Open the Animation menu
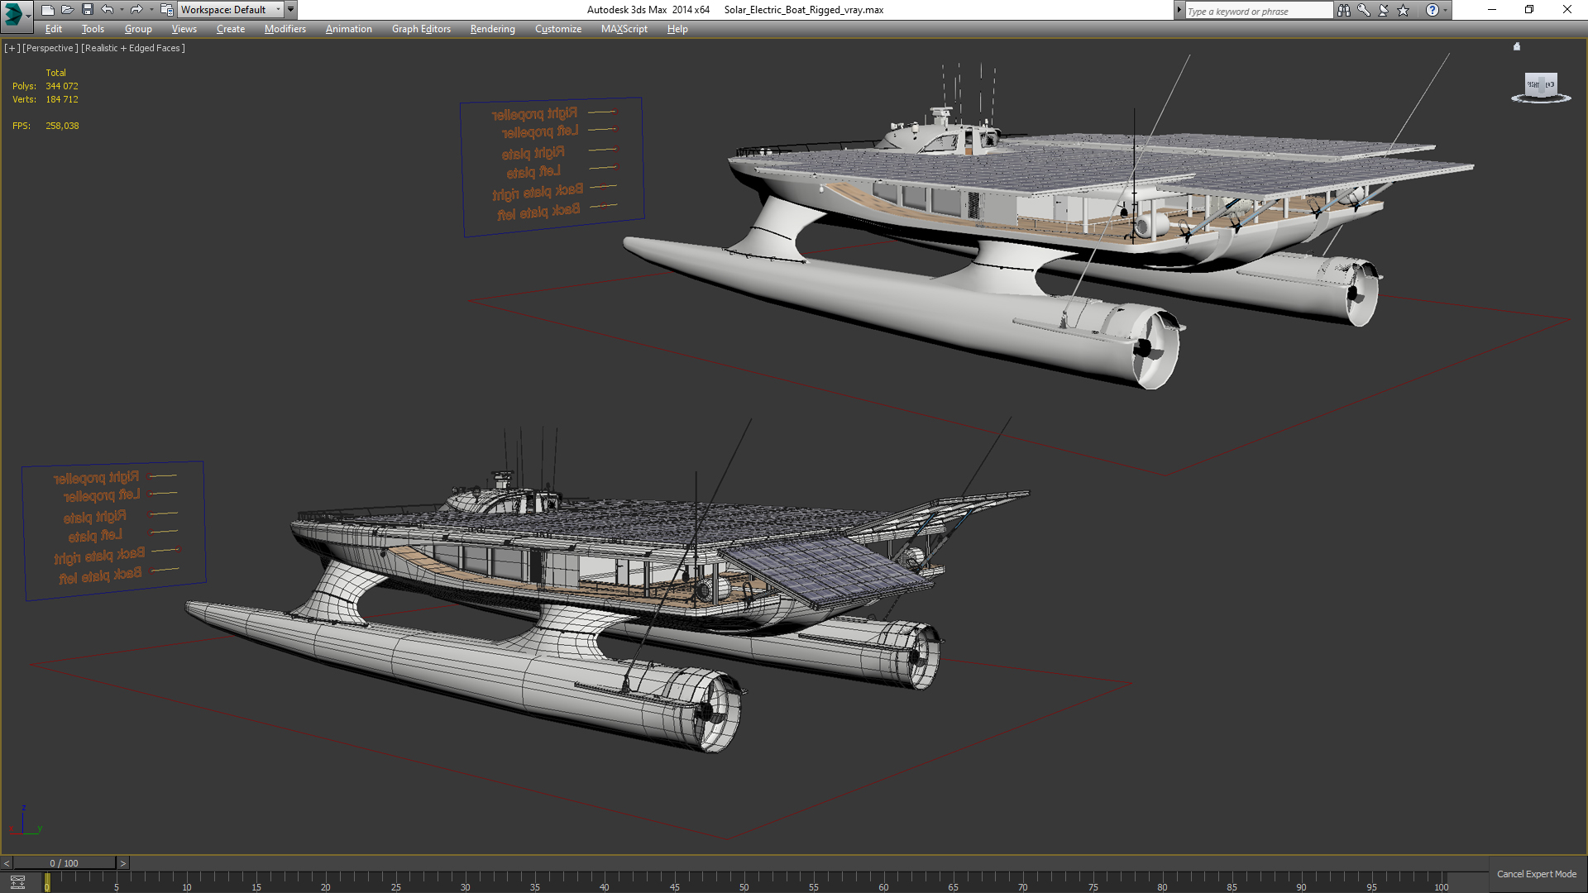This screenshot has width=1588, height=893. [348, 29]
